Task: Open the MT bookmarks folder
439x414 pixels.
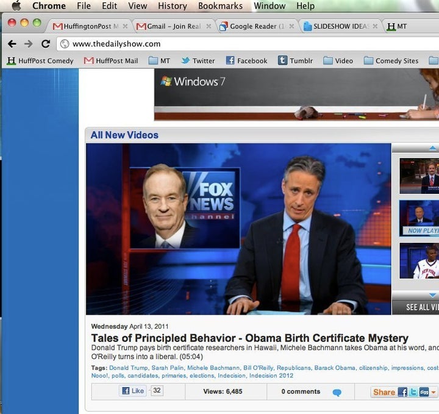Action: click(x=159, y=61)
